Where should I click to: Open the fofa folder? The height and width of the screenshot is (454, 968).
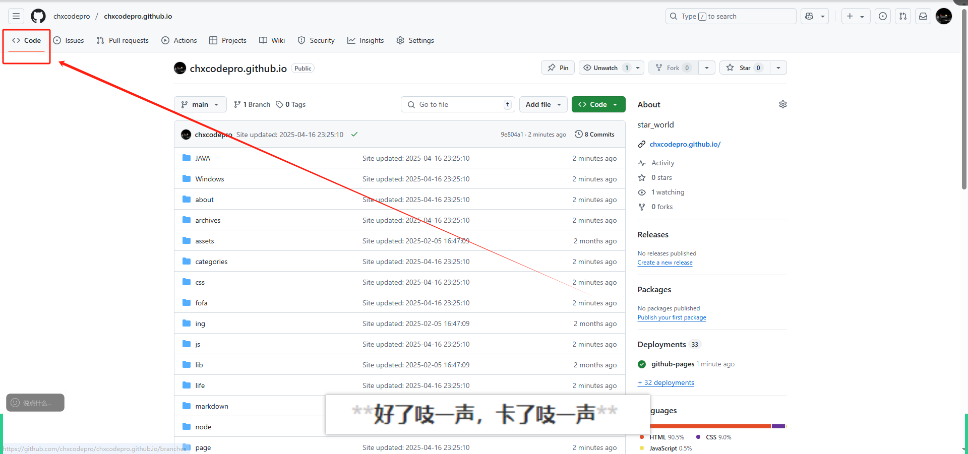click(201, 303)
